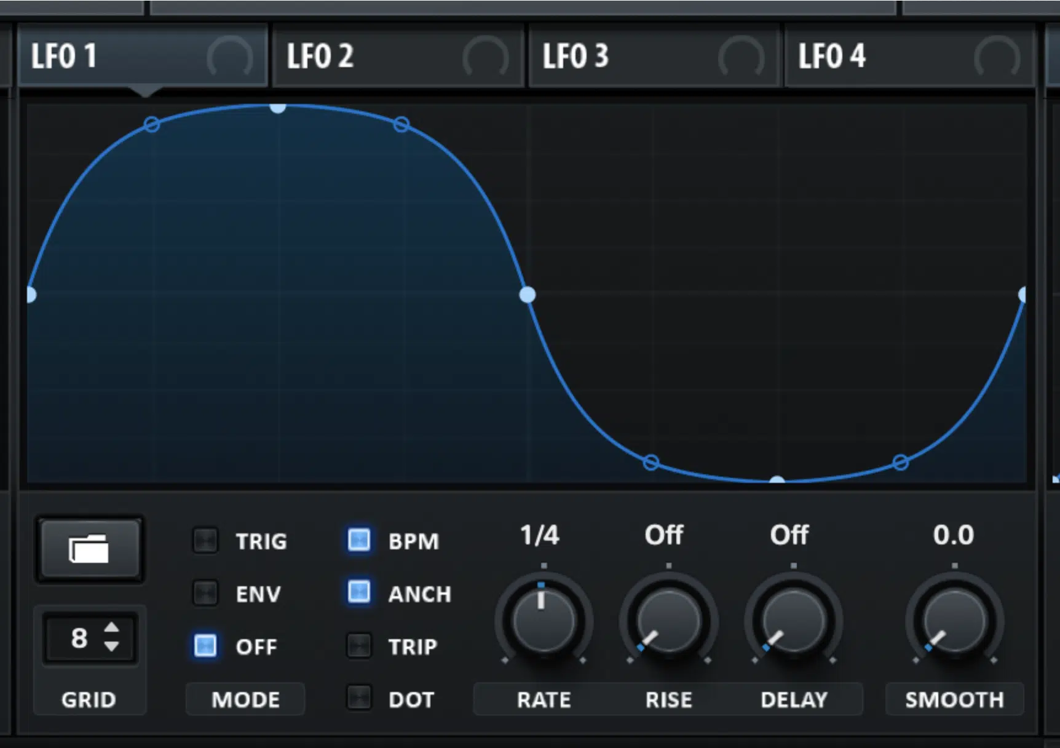The width and height of the screenshot is (1060, 748).
Task: Switch to the LFO 2 tab
Action: (x=398, y=56)
